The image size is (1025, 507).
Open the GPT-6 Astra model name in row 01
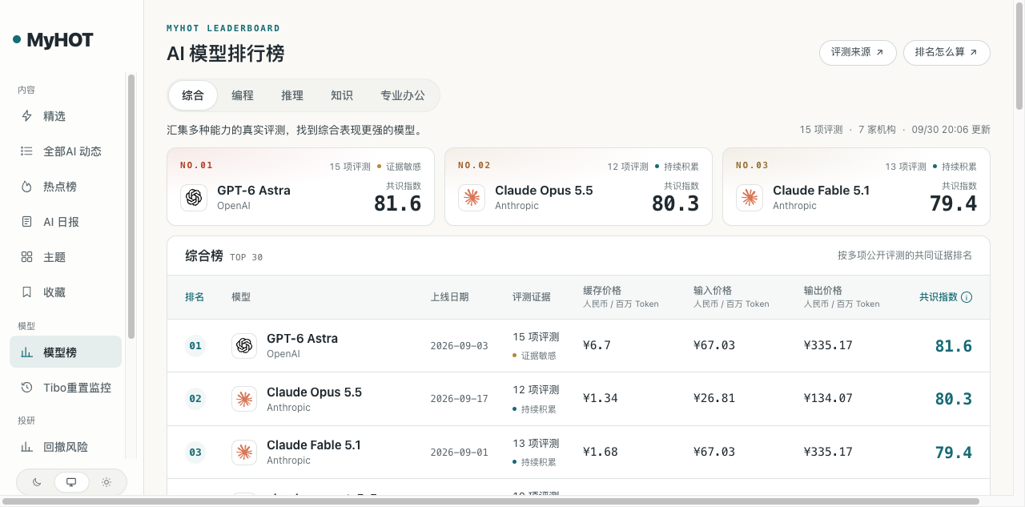point(302,339)
